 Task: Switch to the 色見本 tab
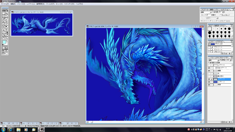217,26
